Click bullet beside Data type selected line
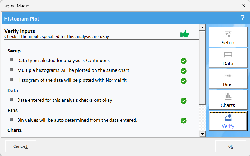 (x=11, y=60)
